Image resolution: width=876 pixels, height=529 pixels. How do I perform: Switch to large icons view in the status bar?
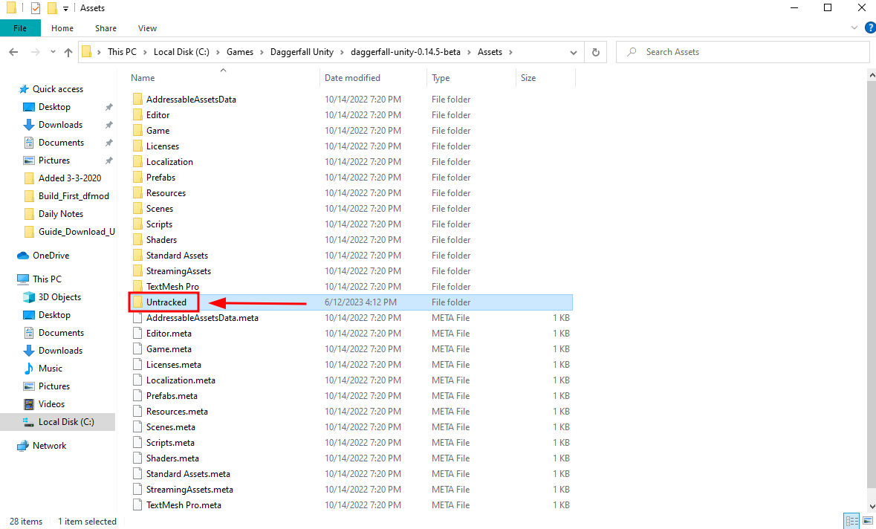pyautogui.click(x=868, y=521)
